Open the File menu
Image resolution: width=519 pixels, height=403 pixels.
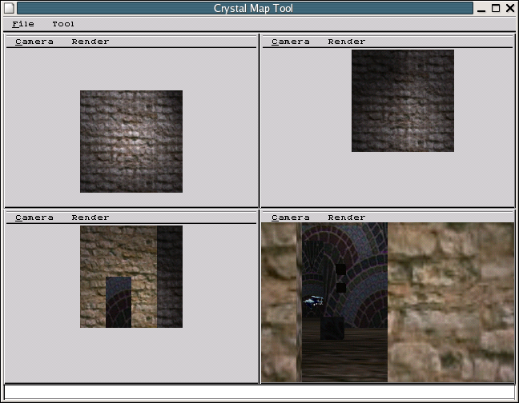[x=23, y=24]
